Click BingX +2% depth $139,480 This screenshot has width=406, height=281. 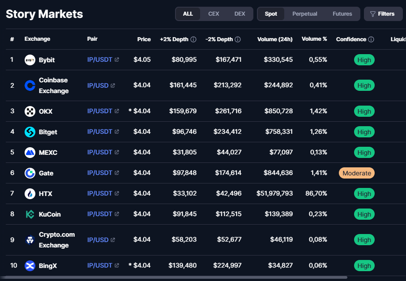(x=183, y=265)
